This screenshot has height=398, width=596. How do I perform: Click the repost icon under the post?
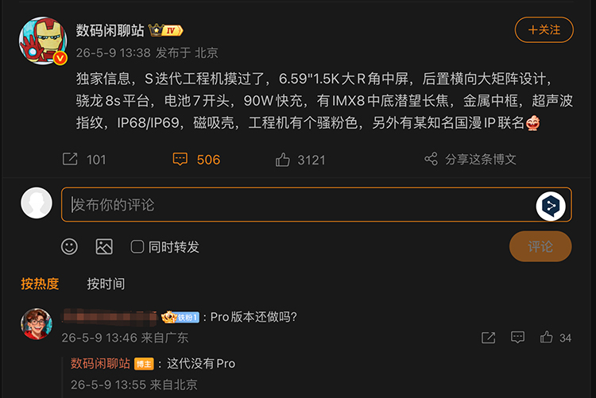[x=70, y=159]
